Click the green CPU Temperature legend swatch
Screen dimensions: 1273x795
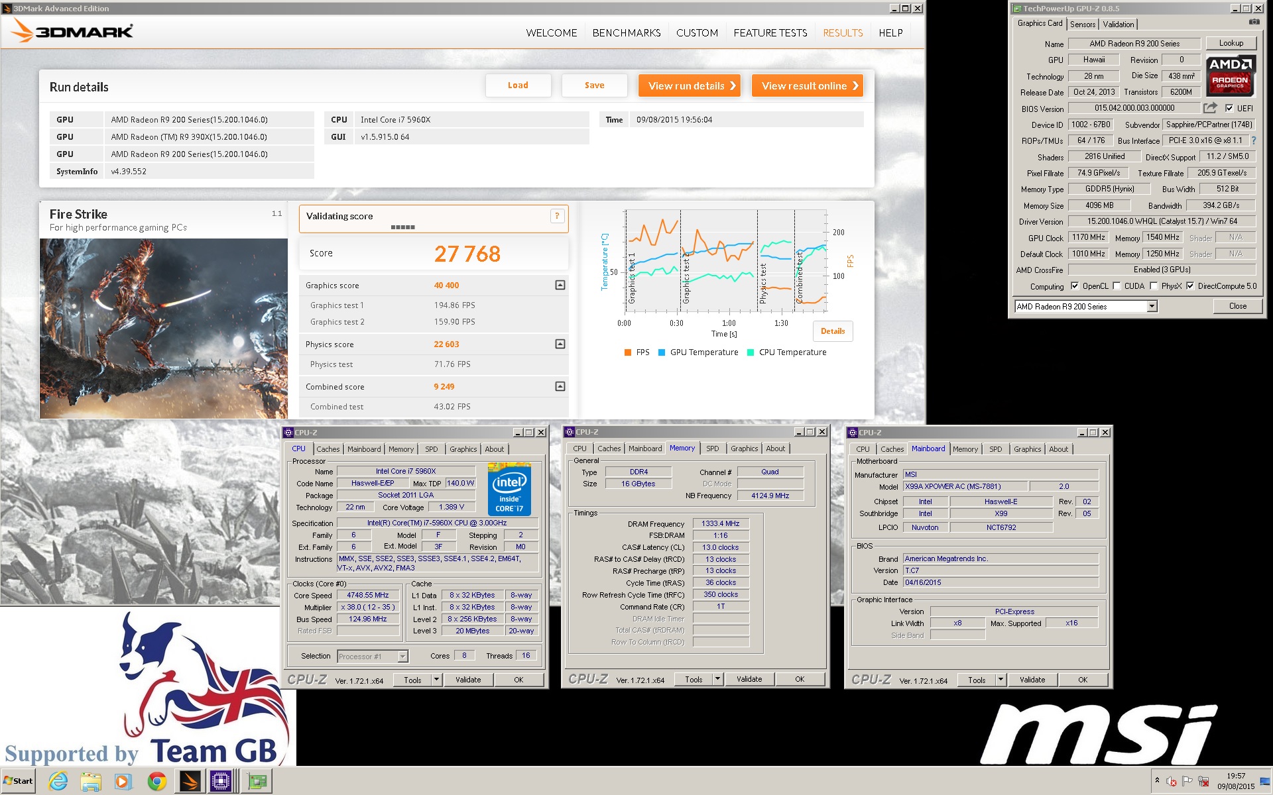click(751, 352)
